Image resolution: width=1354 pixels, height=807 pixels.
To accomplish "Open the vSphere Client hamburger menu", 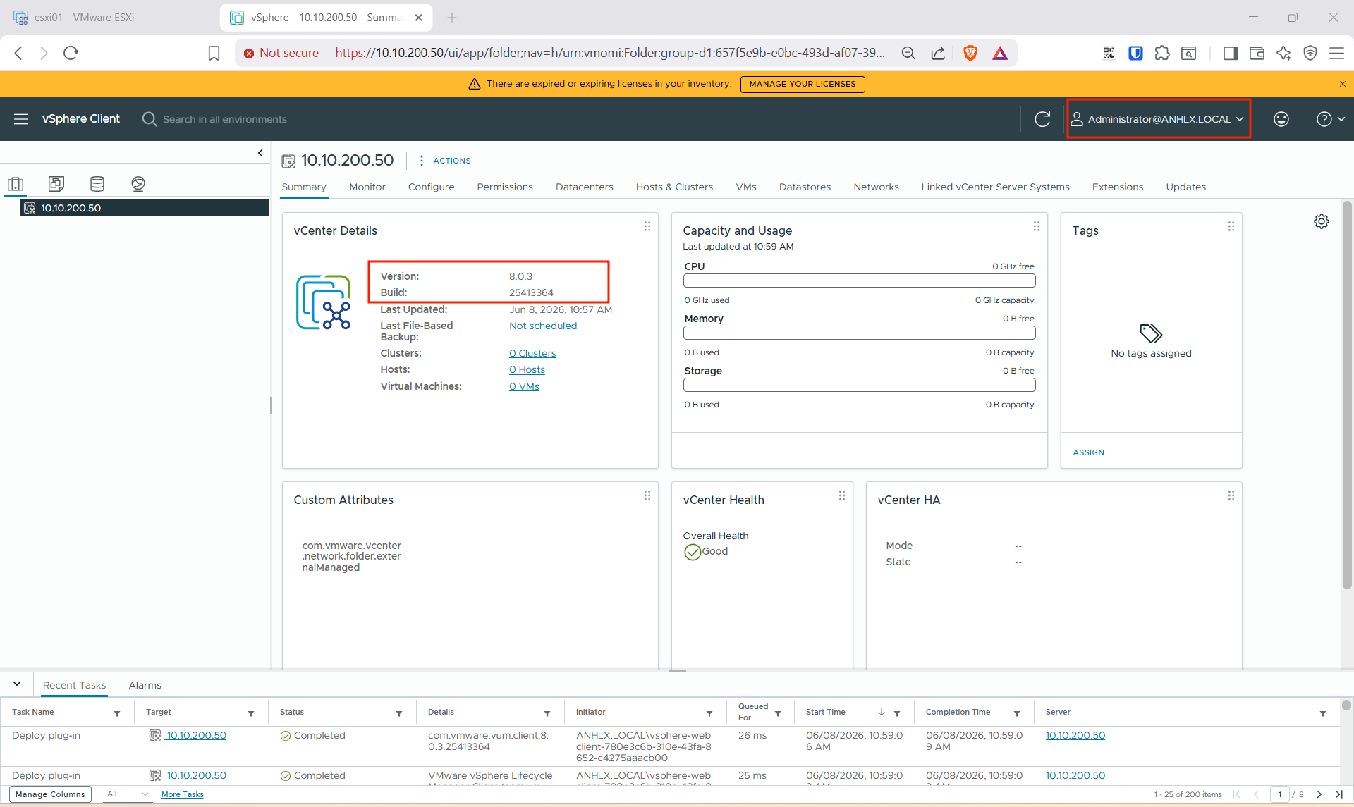I will [21, 119].
